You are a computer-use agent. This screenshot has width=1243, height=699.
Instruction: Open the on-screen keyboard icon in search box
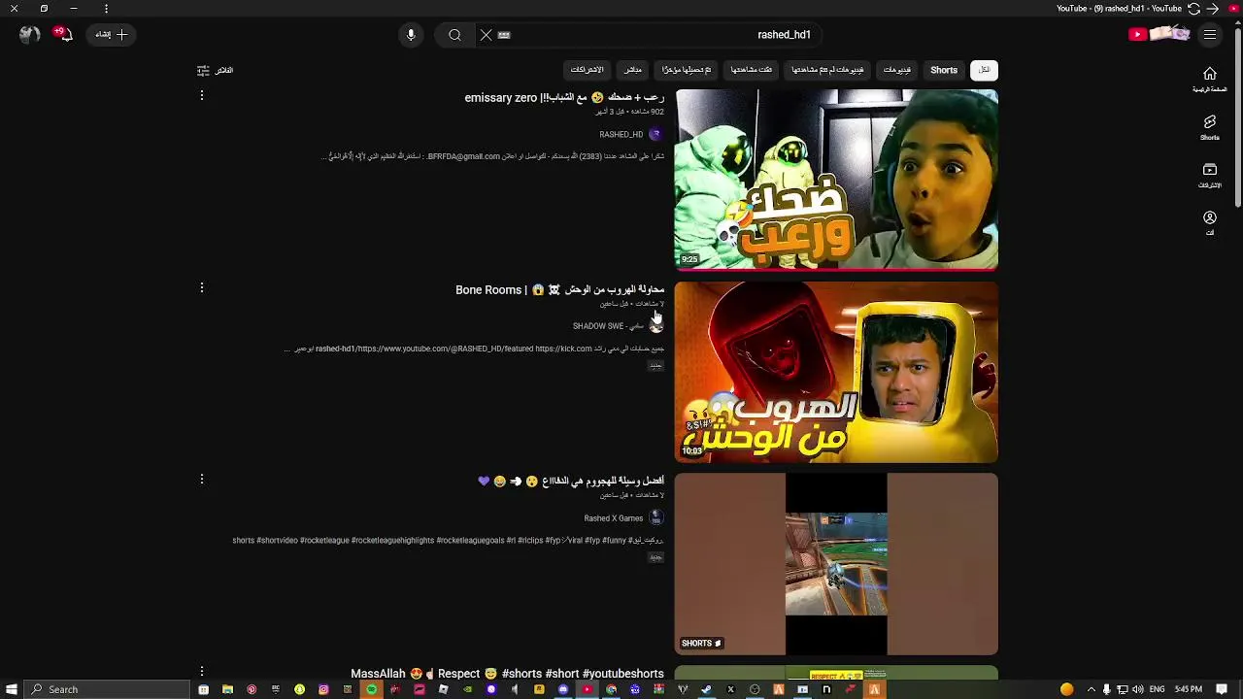pyautogui.click(x=504, y=35)
